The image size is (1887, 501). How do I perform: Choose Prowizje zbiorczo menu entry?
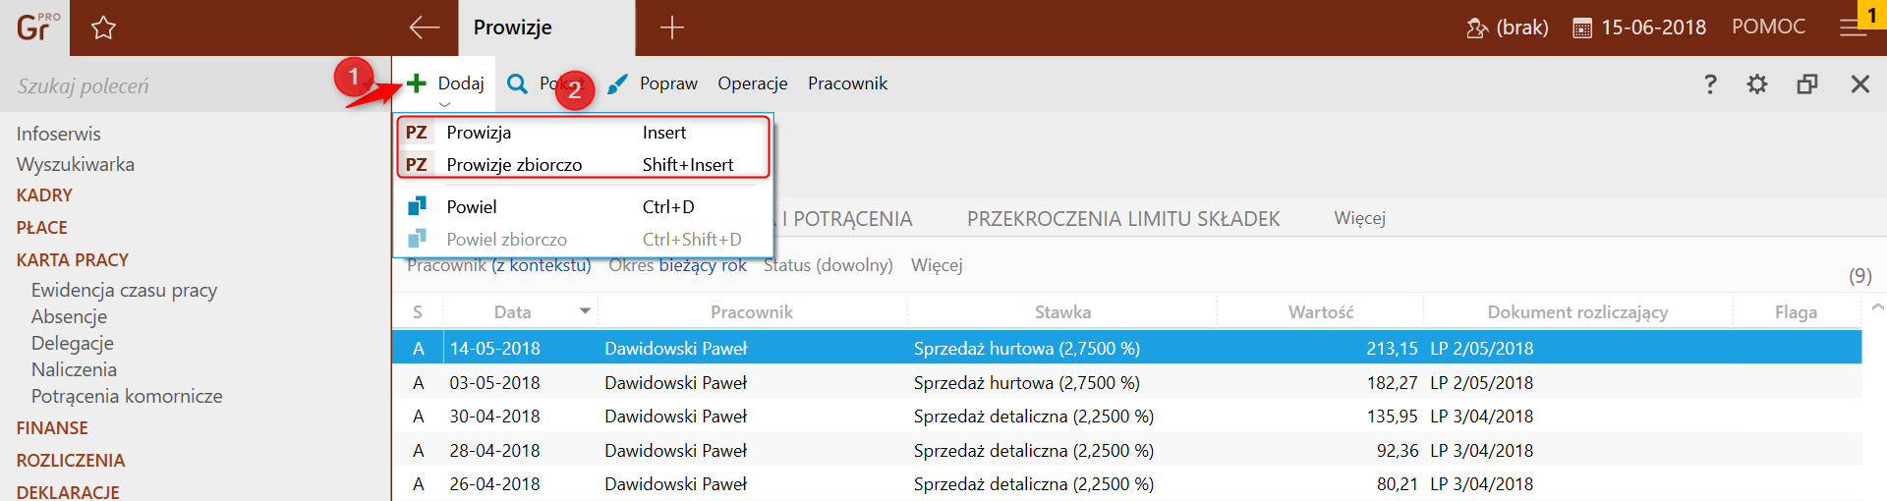[514, 165]
